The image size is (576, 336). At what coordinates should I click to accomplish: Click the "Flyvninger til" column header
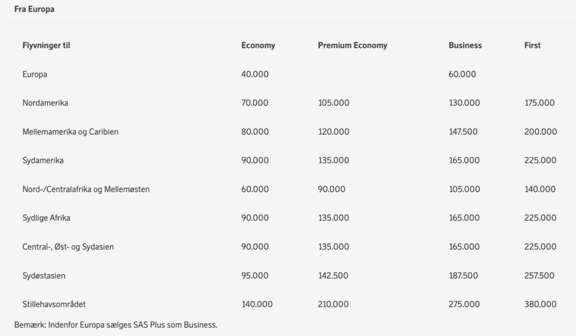(46, 46)
